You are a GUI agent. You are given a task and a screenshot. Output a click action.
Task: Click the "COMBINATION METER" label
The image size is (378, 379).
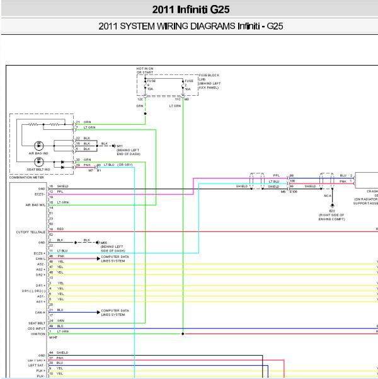click(26, 177)
